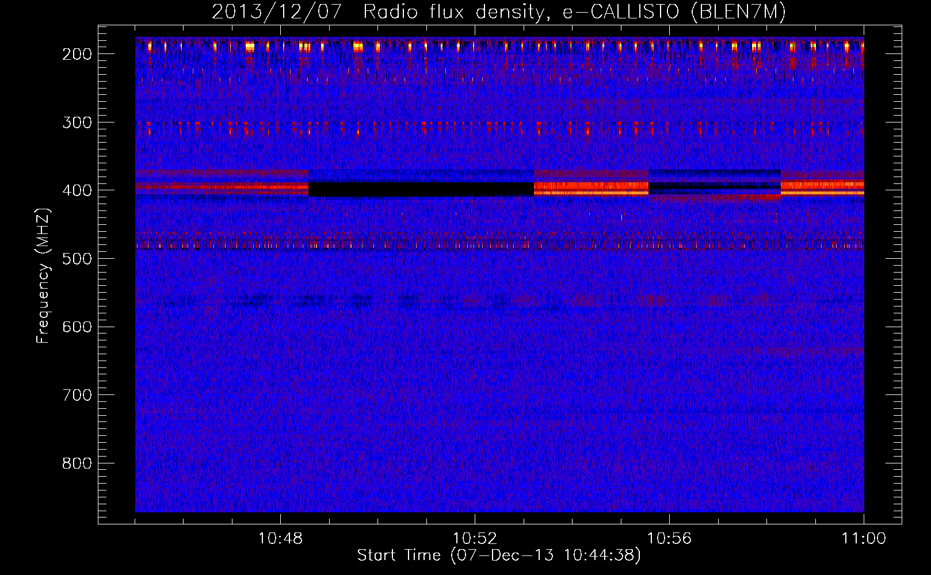Click the 600 frequency tick label

(x=77, y=327)
